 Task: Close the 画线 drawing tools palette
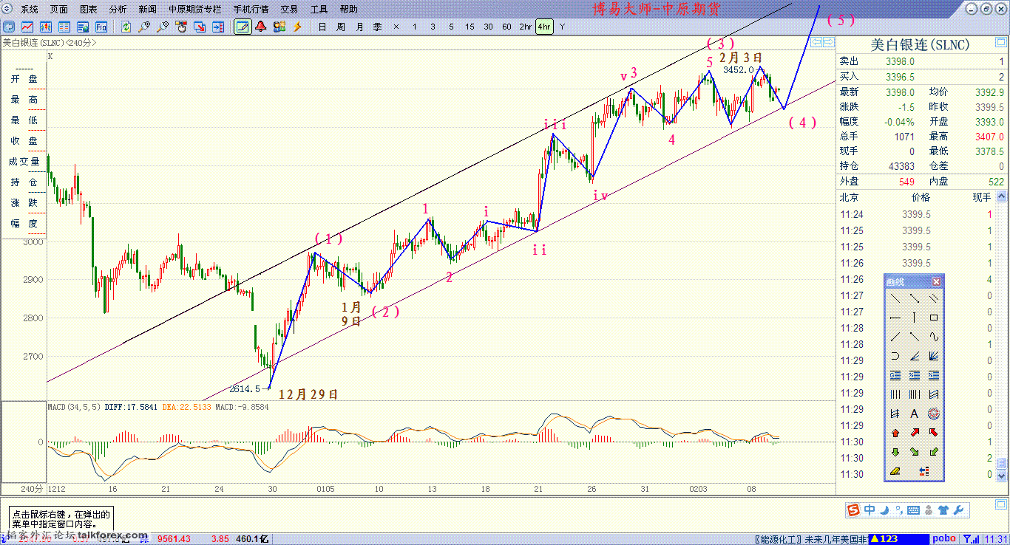click(x=936, y=281)
